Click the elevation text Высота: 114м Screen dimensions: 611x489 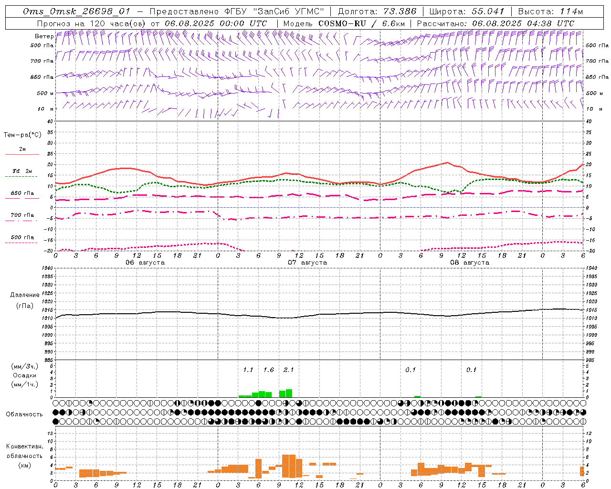(x=550, y=12)
